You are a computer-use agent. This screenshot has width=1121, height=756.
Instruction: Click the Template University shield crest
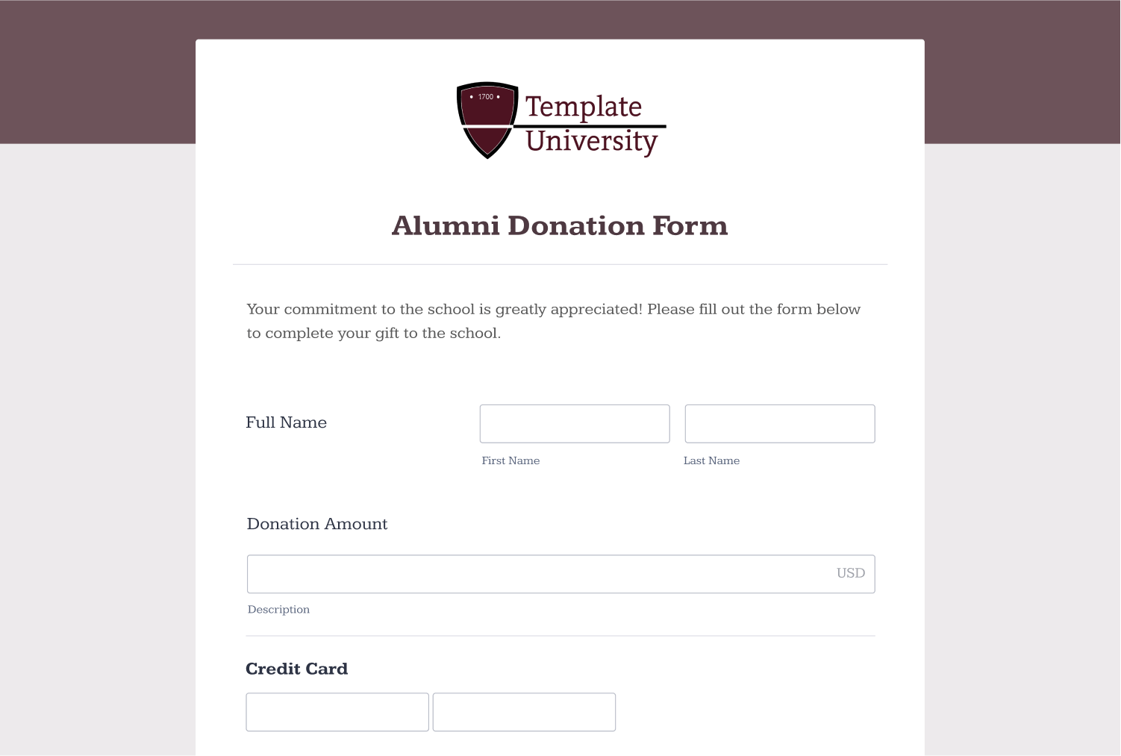(x=487, y=119)
